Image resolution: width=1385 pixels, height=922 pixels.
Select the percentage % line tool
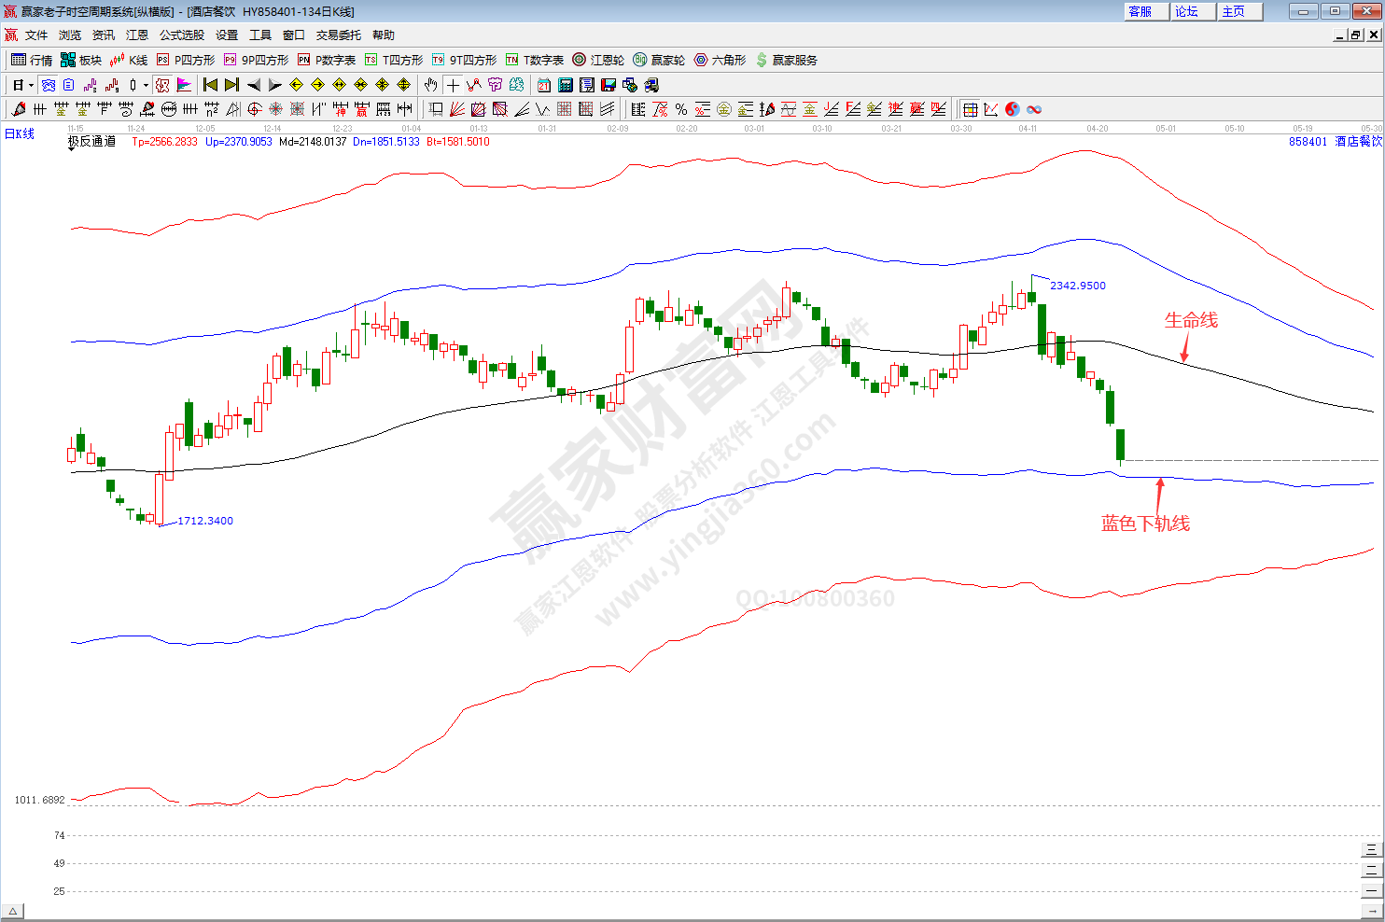(681, 109)
